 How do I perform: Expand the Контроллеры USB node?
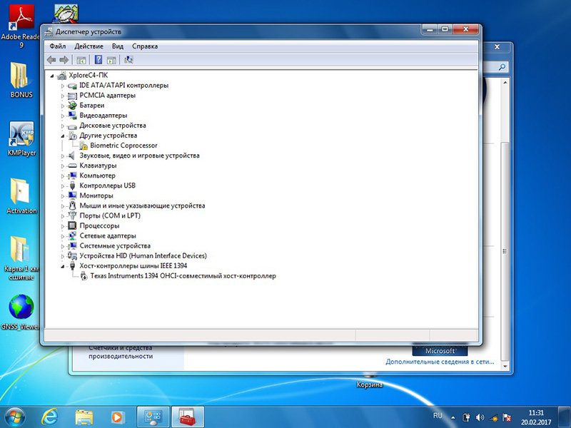coord(63,186)
